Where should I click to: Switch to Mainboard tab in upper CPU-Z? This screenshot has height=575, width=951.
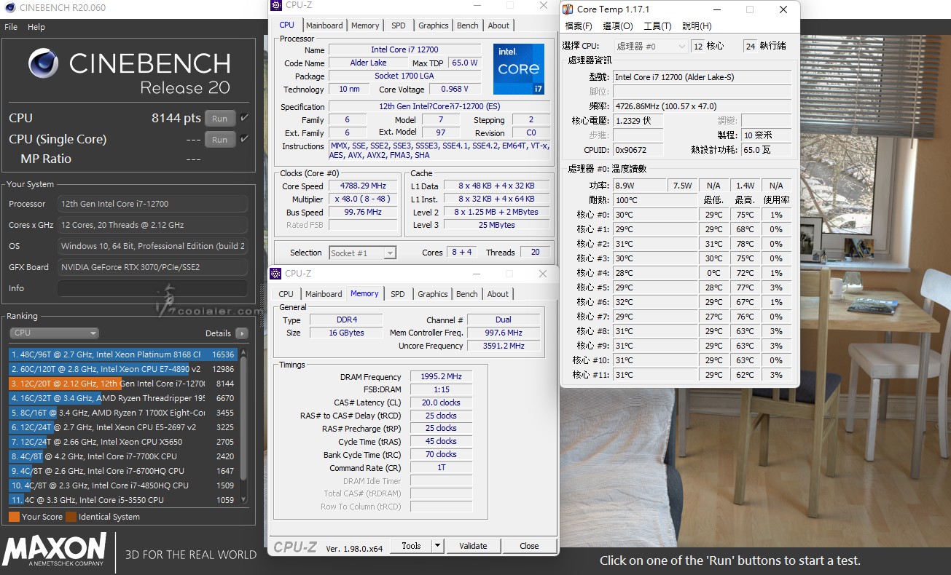[324, 25]
